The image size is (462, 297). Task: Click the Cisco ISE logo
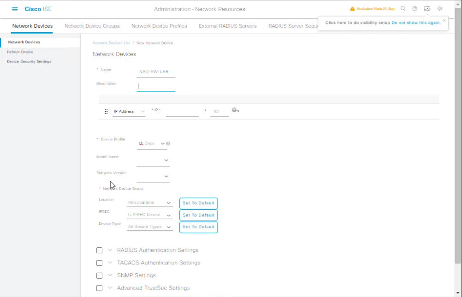pyautogui.click(x=38, y=9)
